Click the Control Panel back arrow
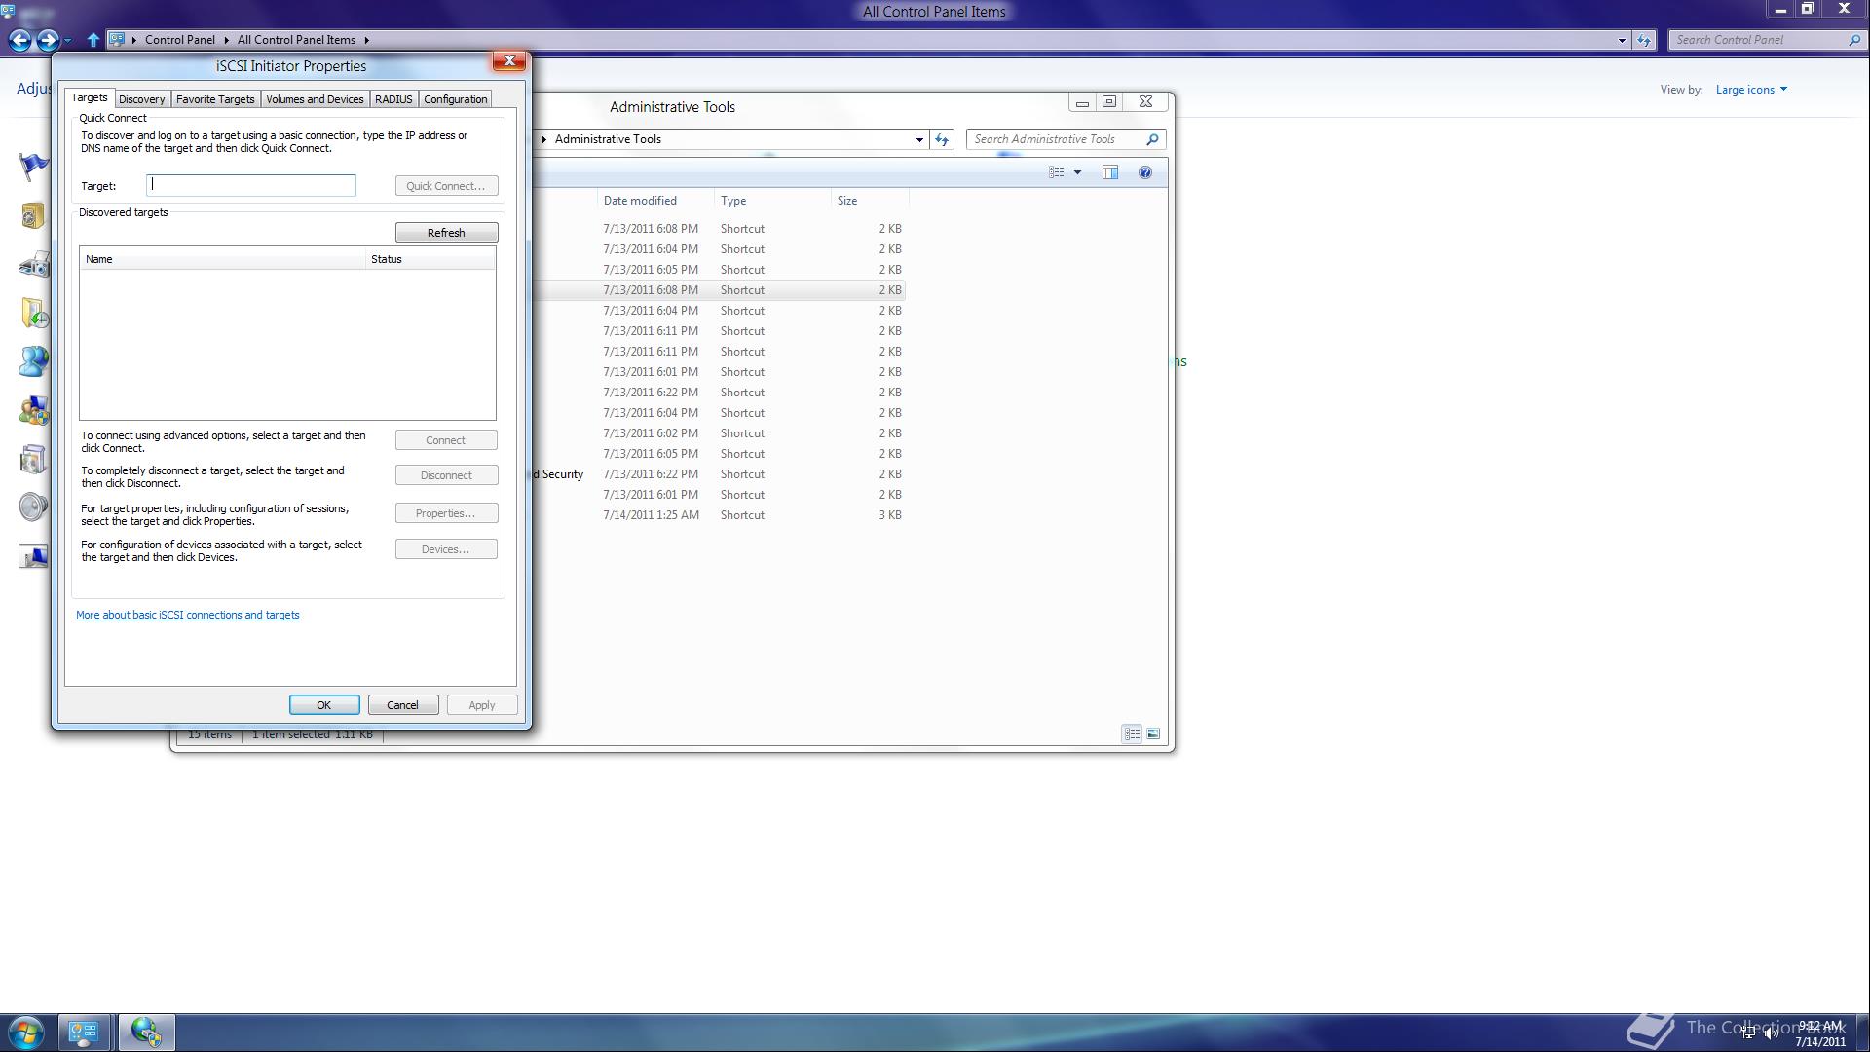1870x1052 pixels. pyautogui.click(x=19, y=40)
